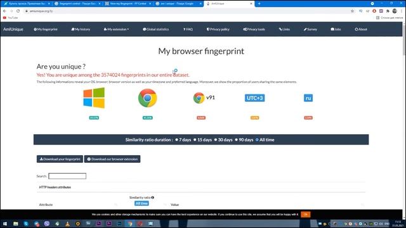
Task: Click the percentage badge under Windows logo
Action: tap(94, 118)
